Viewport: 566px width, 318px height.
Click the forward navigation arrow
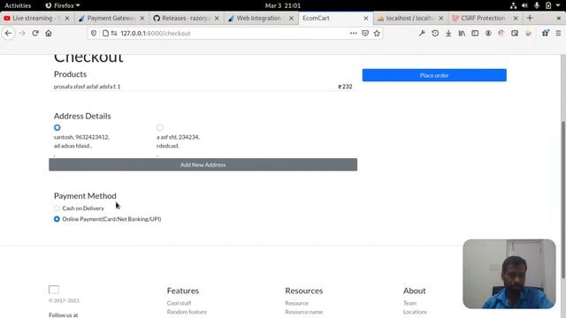(22, 34)
